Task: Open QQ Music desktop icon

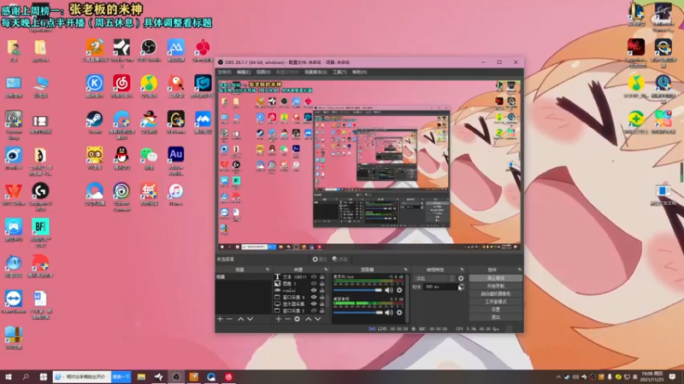Action: 149,86
